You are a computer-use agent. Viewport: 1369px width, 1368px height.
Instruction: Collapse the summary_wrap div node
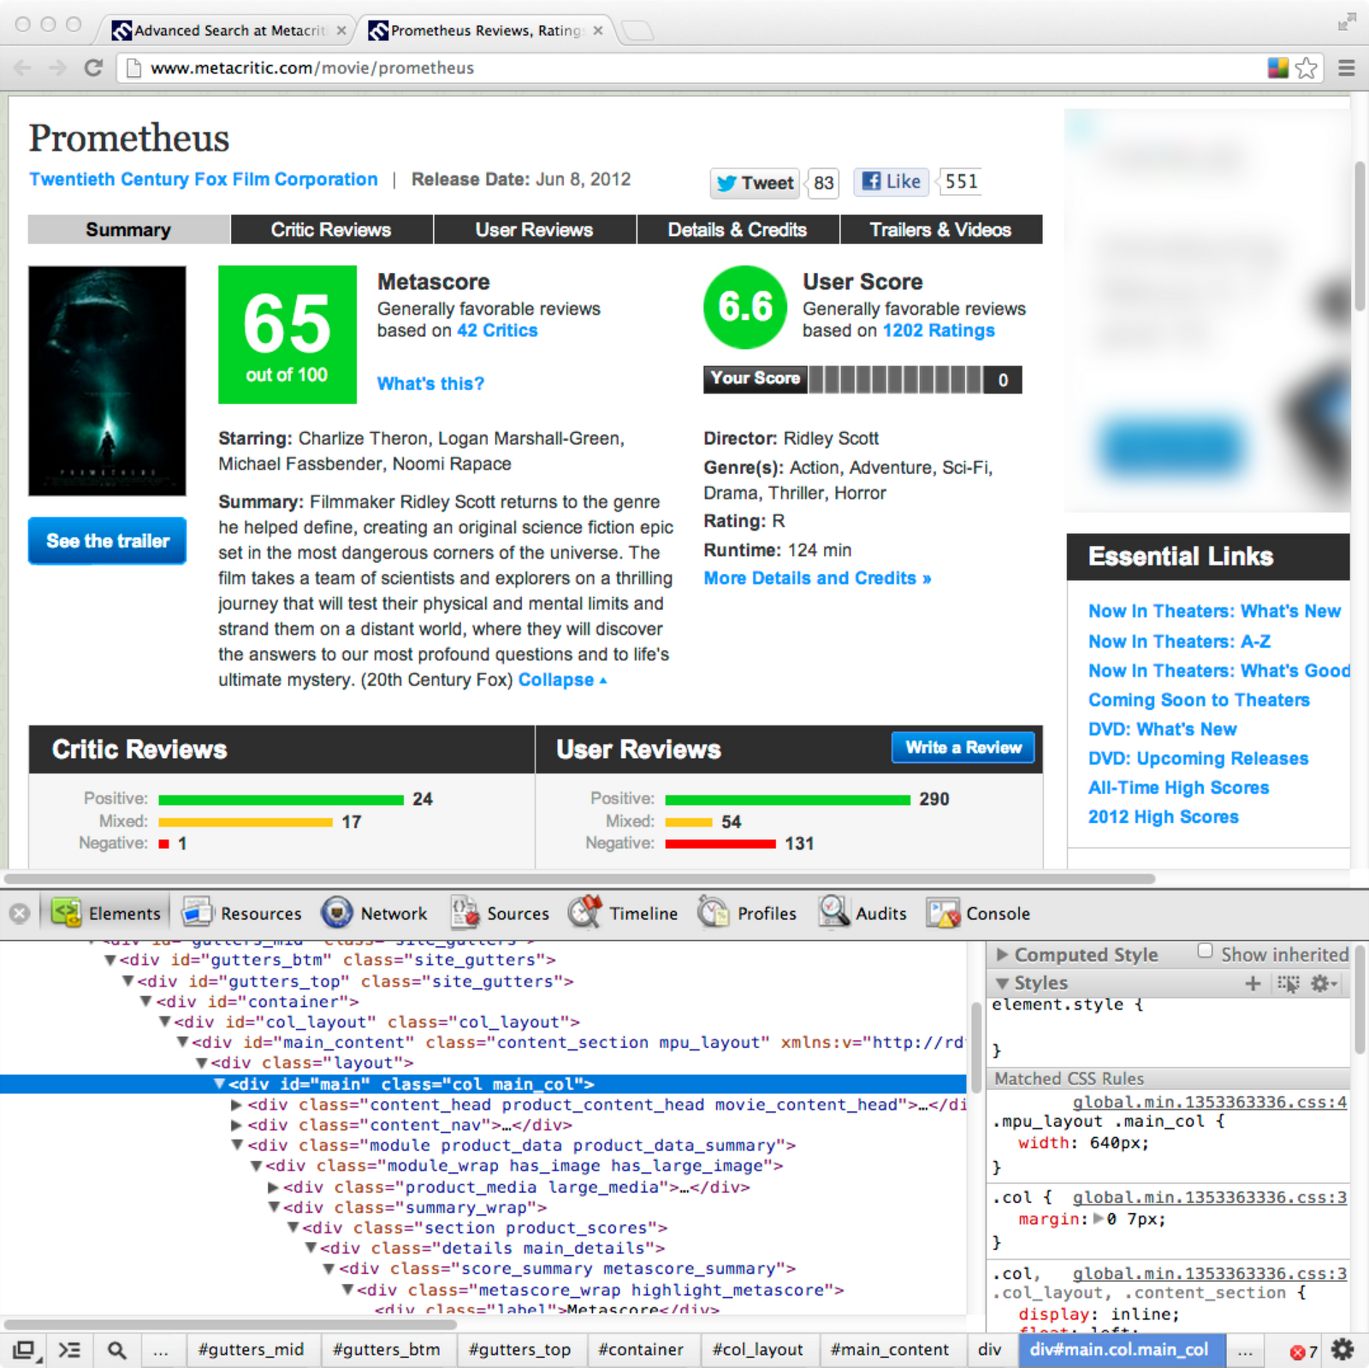[274, 1208]
